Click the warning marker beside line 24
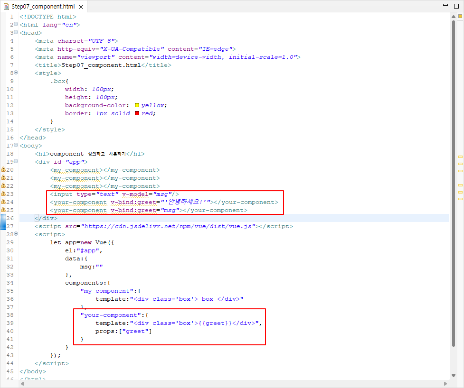Screen dimensions: 464x388 pyautogui.click(x=3, y=202)
